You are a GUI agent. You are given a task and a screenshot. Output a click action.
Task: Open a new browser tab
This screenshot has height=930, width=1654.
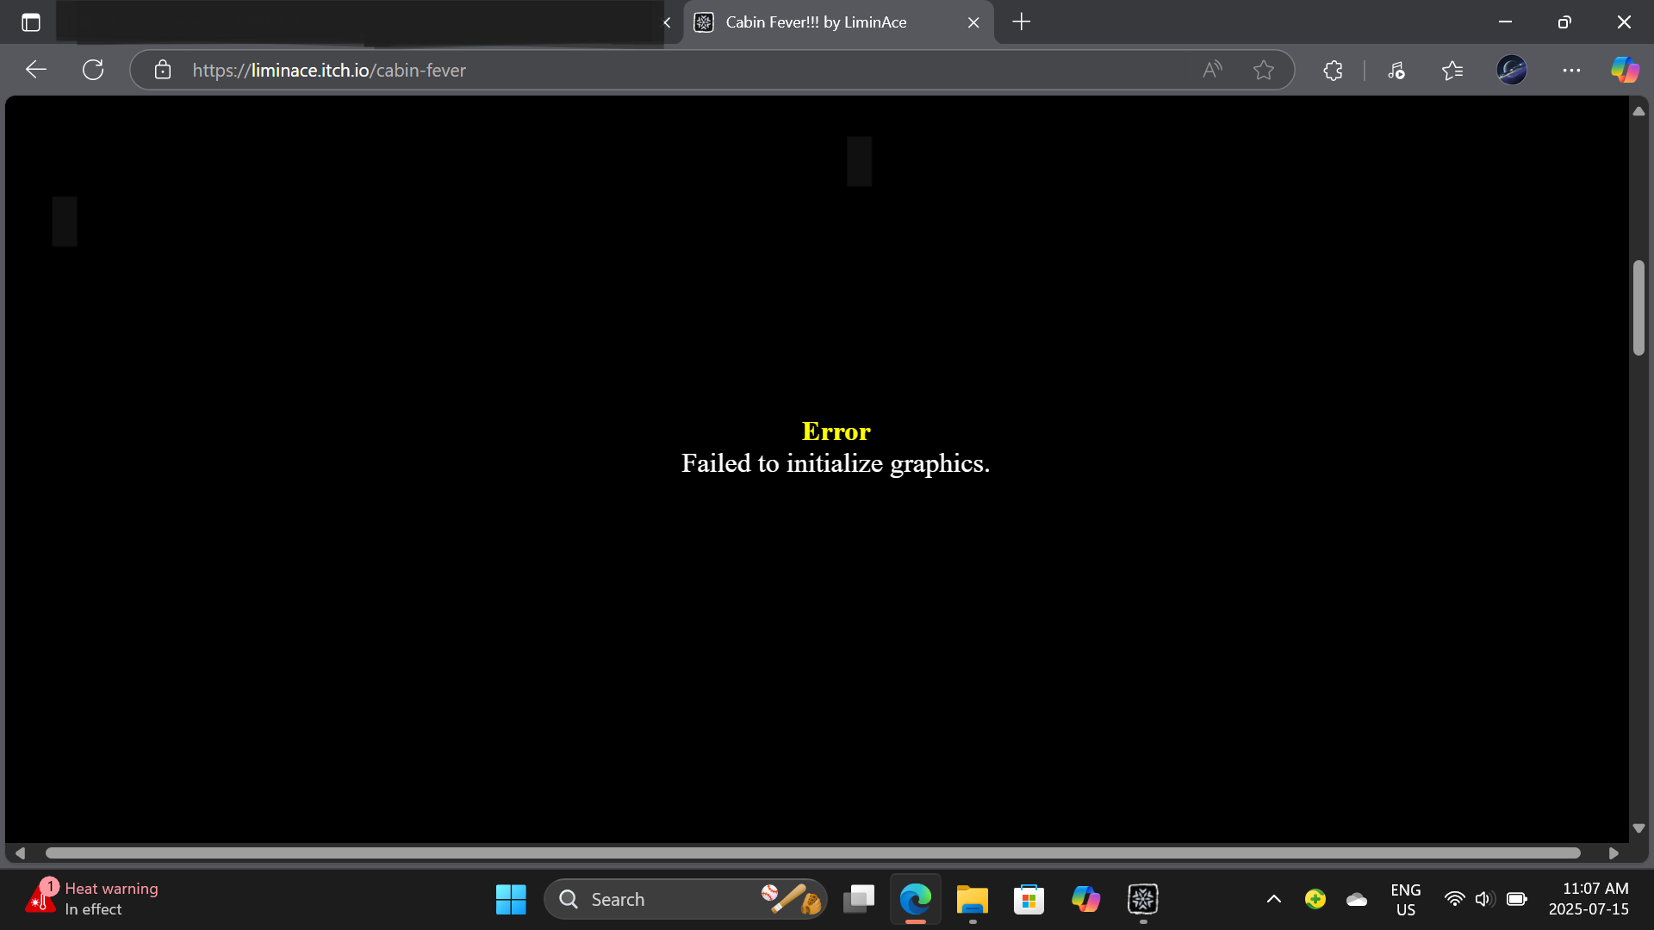(x=1022, y=22)
